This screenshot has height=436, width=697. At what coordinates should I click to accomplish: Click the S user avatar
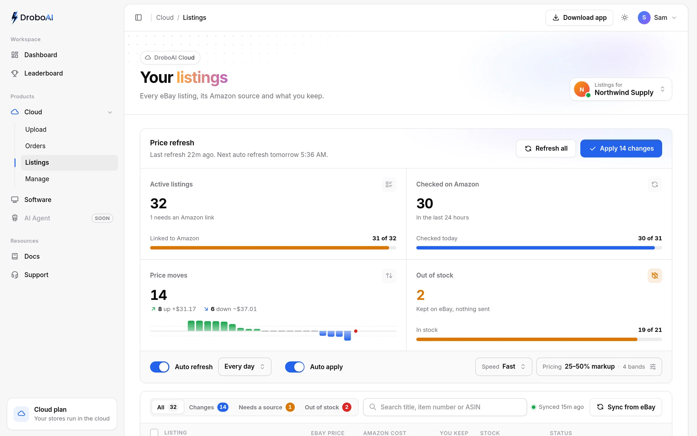[644, 18]
